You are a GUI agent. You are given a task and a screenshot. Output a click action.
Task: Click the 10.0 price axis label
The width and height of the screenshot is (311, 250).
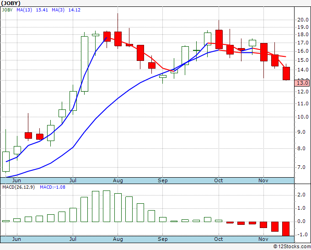coord(303,117)
